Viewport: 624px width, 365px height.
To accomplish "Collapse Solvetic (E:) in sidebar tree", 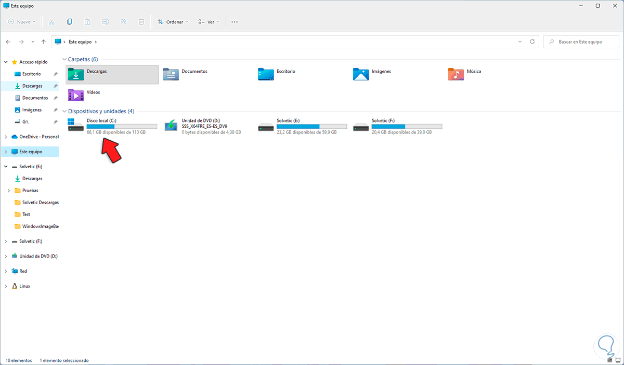I will 6,167.
